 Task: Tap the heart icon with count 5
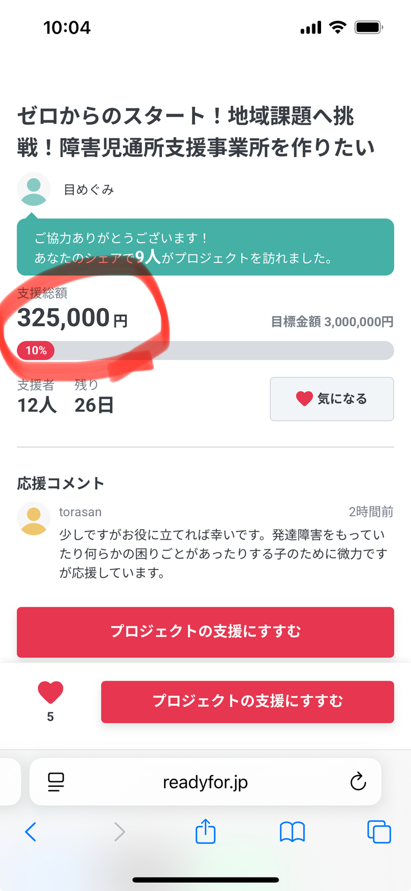[50, 692]
